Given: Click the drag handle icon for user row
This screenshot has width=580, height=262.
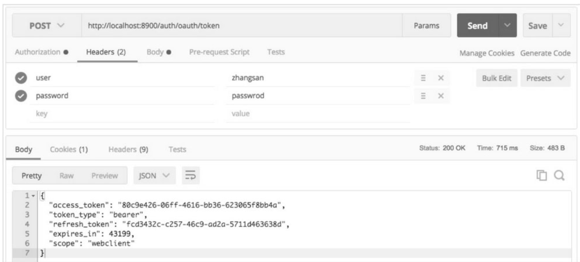Looking at the screenshot, I should pyautogui.click(x=423, y=78).
